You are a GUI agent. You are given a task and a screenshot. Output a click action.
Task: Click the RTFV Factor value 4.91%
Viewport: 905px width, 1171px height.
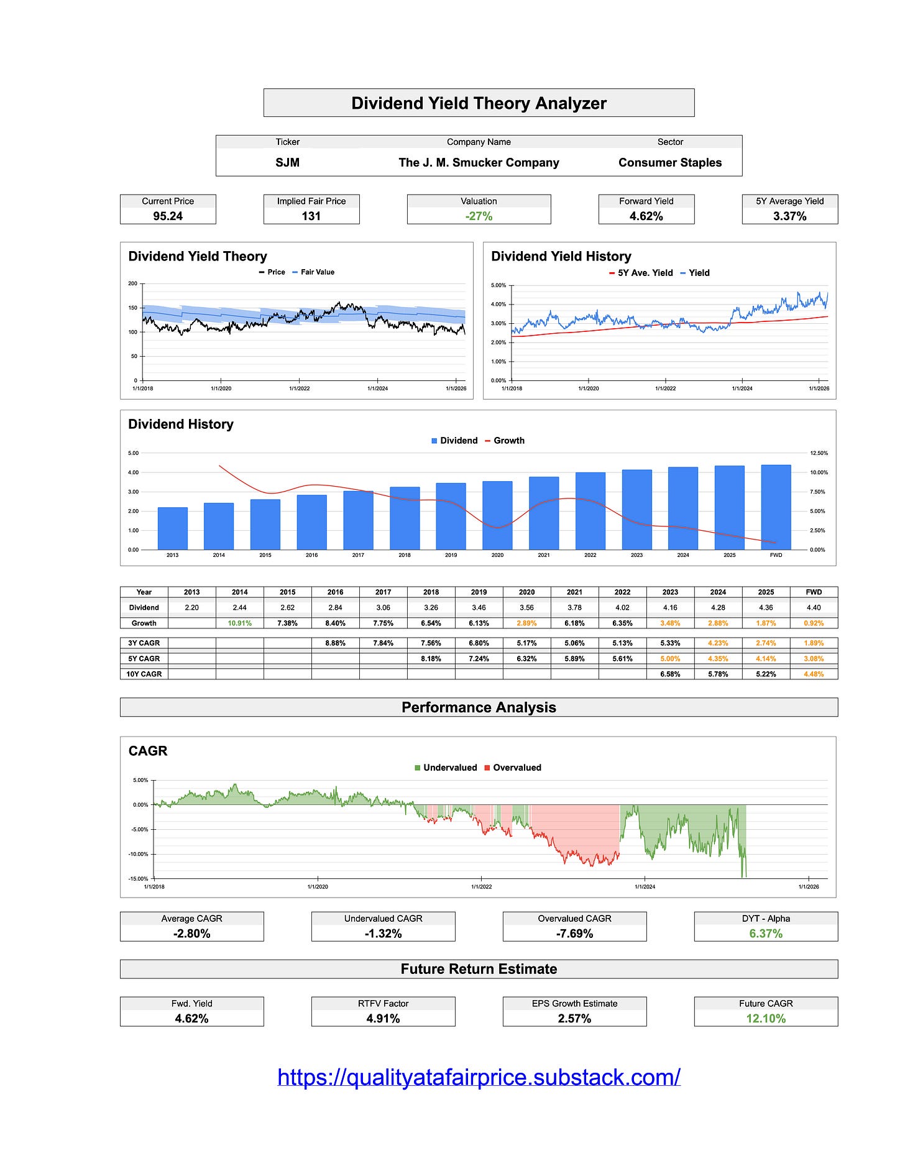coord(384,1018)
